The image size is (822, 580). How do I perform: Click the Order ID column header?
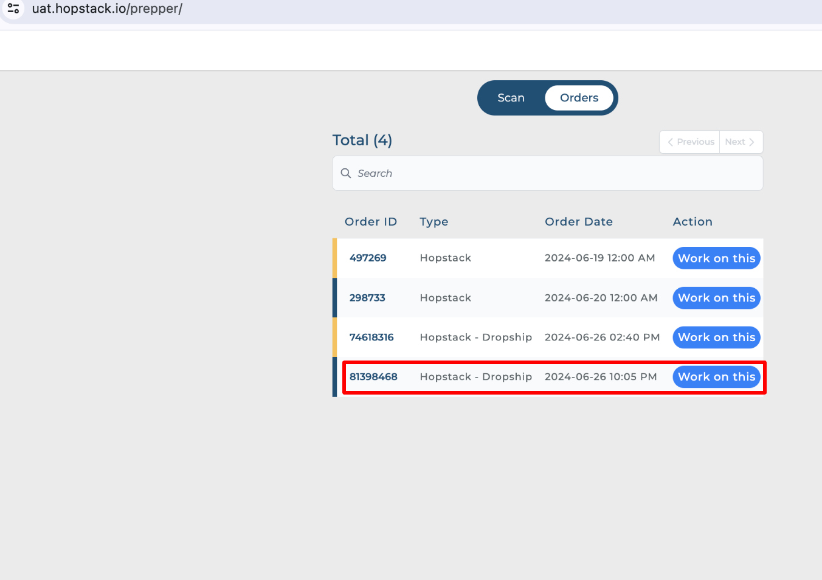click(370, 222)
